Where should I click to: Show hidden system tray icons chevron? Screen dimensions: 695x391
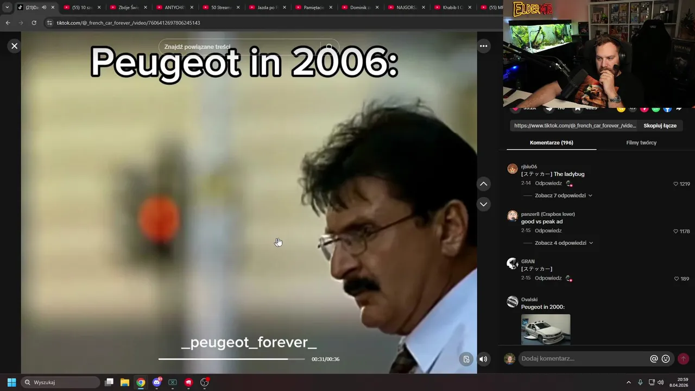click(x=629, y=382)
